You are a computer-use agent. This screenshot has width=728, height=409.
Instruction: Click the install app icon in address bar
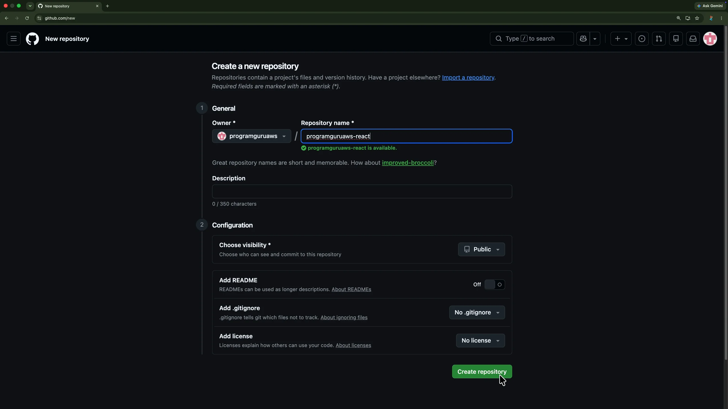click(688, 18)
